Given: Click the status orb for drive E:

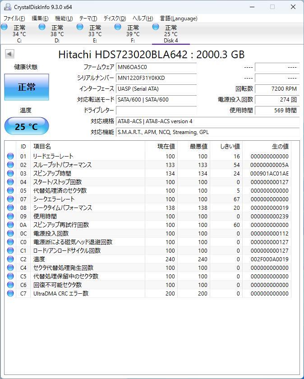Looking at the screenshot, I should [80, 27].
